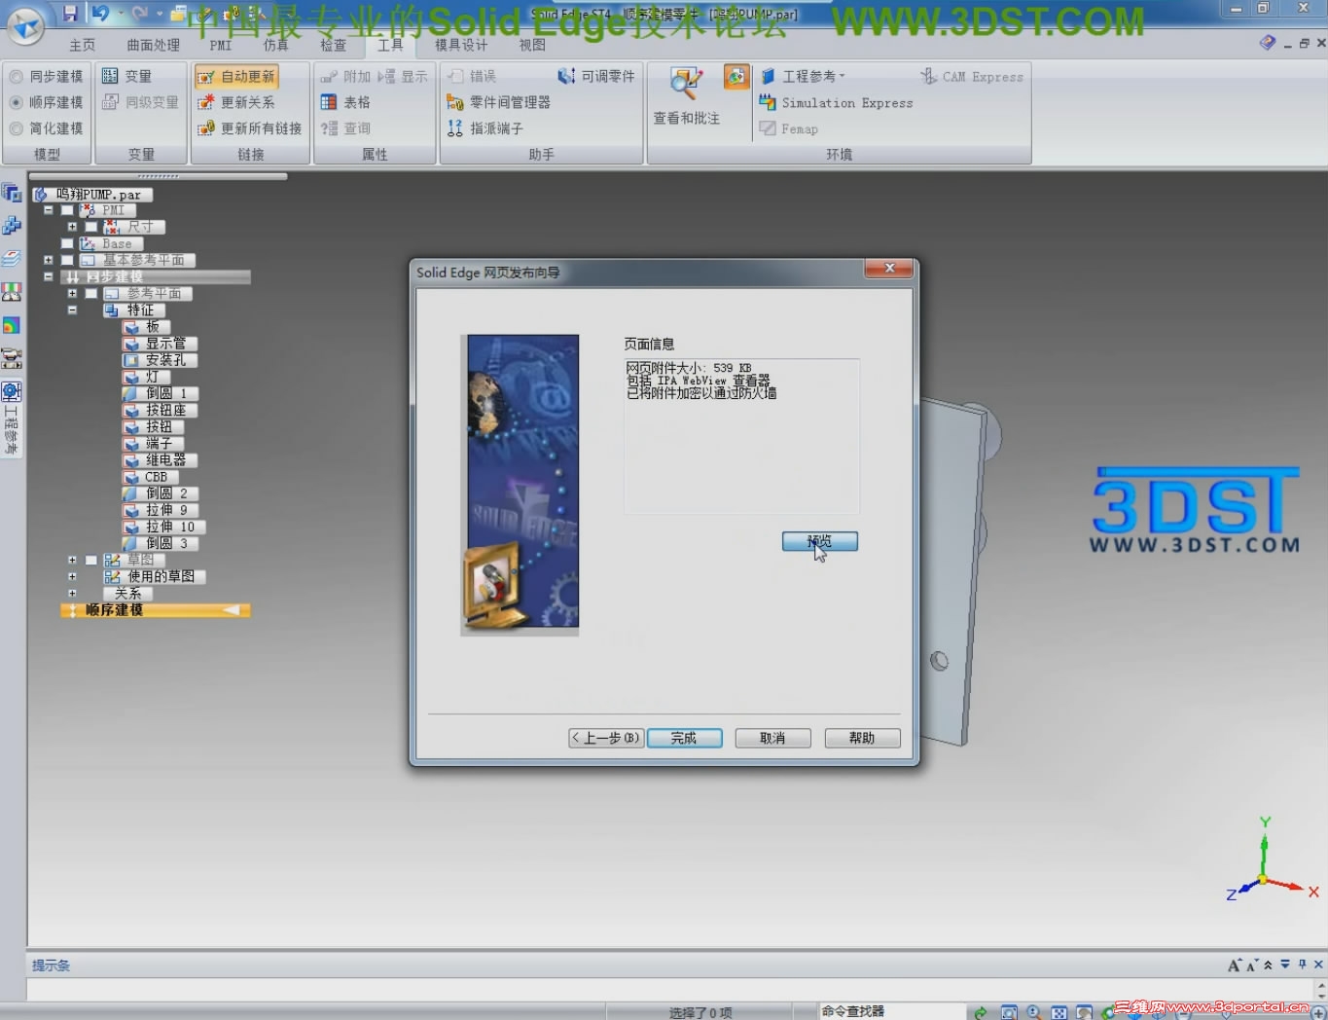Screen dimensions: 1328x1020
Task: Click the Zoom Area icon in status bar
Action: click(x=1009, y=1012)
